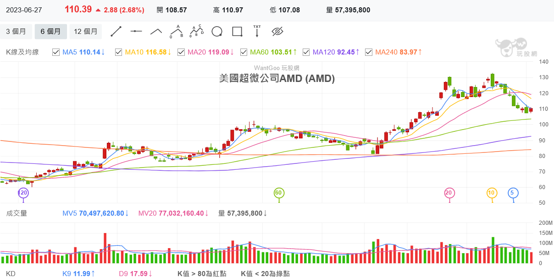Click the MA240 value 83.97
The image size is (554, 277).
tap(409, 52)
